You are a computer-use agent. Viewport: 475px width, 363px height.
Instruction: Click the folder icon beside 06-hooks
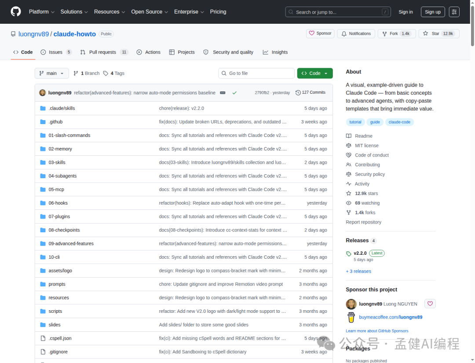pos(43,203)
